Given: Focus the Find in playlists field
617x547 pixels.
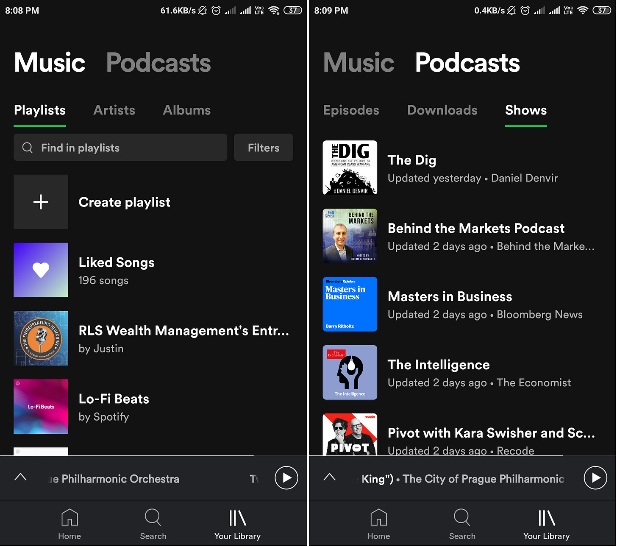Looking at the screenshot, I should [x=120, y=148].
